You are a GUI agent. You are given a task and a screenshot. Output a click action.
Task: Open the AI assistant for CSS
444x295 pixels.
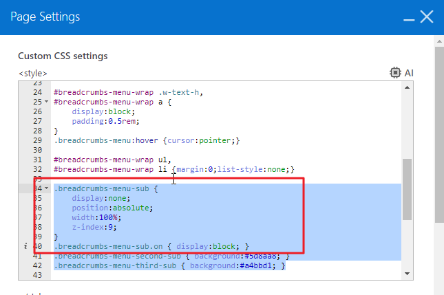pyautogui.click(x=401, y=73)
